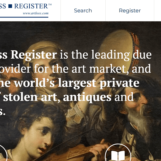Screen dimensions: 161x161
Task: Click the open book circle icon
Action: point(118,153)
